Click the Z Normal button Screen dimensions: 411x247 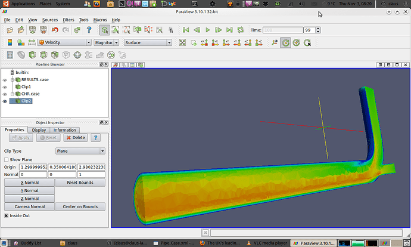click(x=30, y=199)
